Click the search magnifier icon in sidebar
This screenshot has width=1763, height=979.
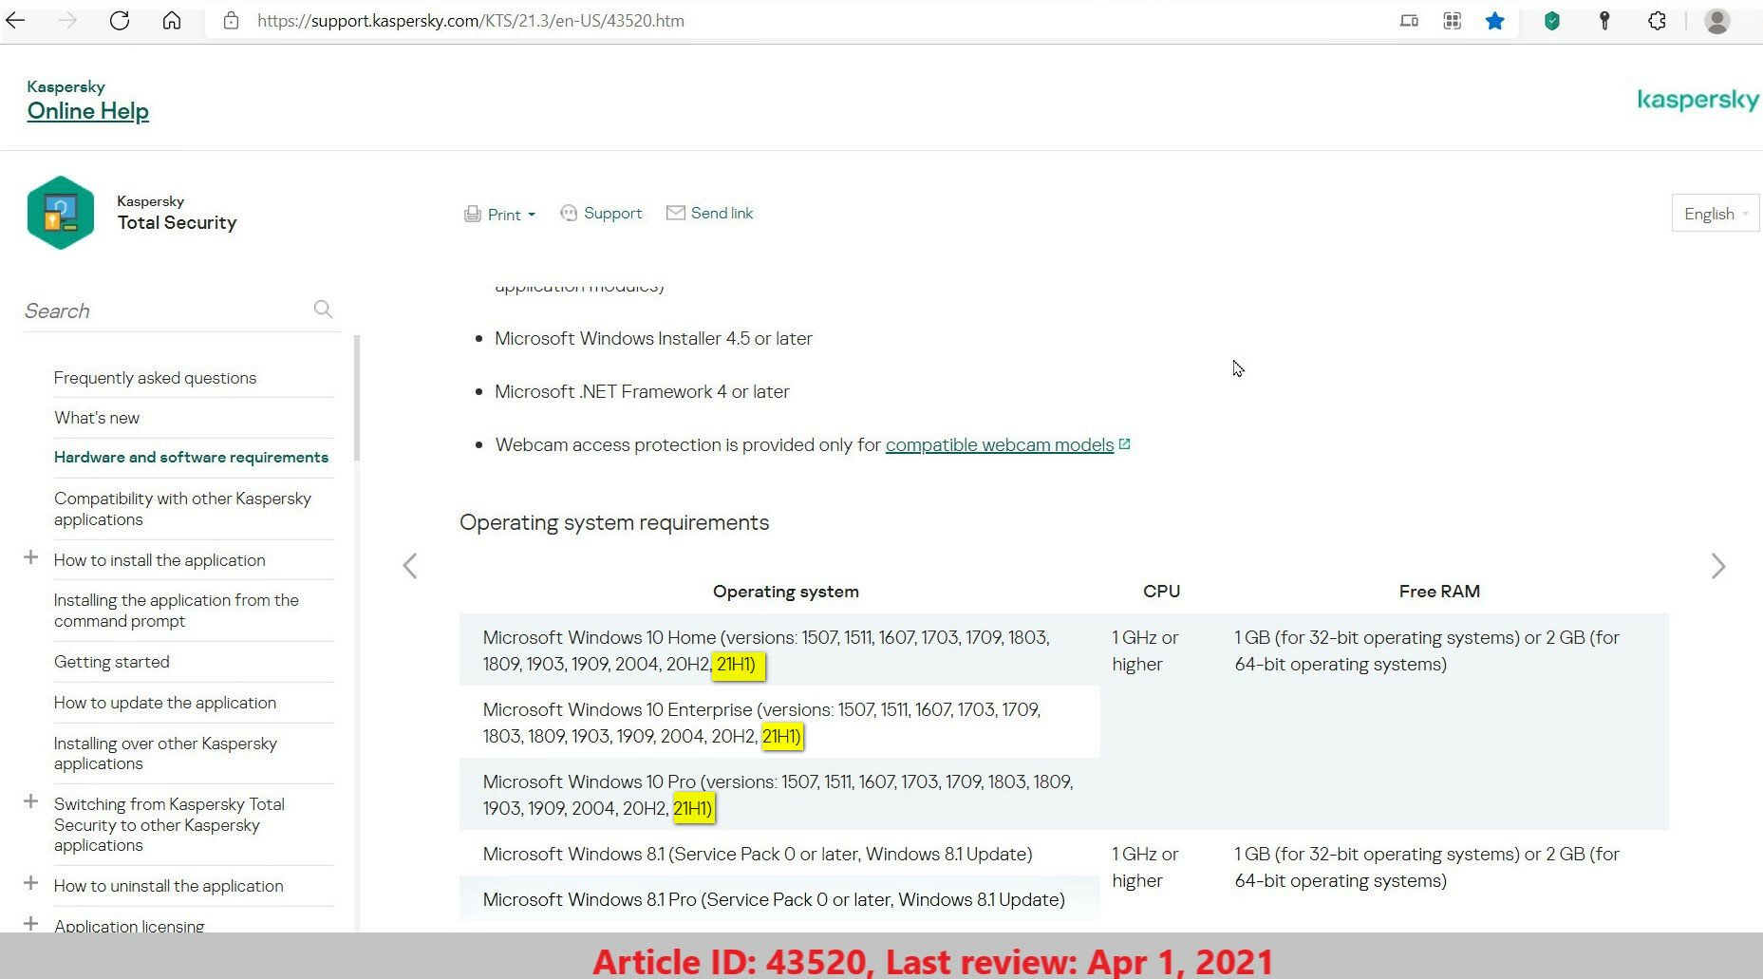323,310
